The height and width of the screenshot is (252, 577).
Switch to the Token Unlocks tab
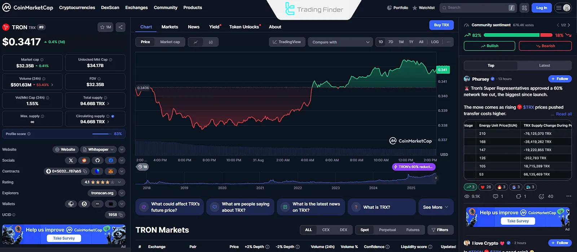[245, 27]
